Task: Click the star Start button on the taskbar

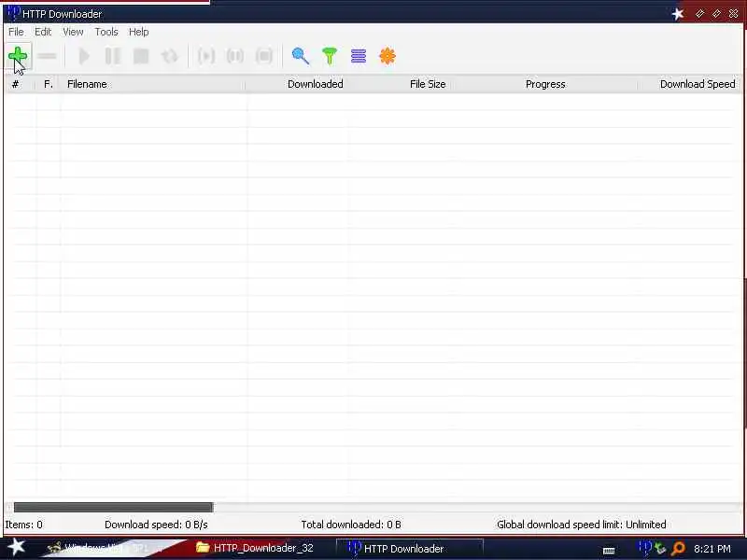Action: pos(16,547)
